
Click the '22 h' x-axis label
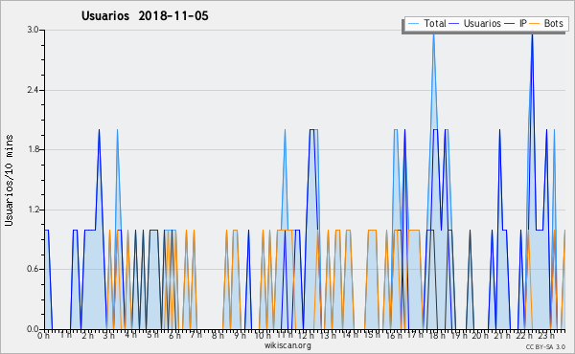point(524,335)
